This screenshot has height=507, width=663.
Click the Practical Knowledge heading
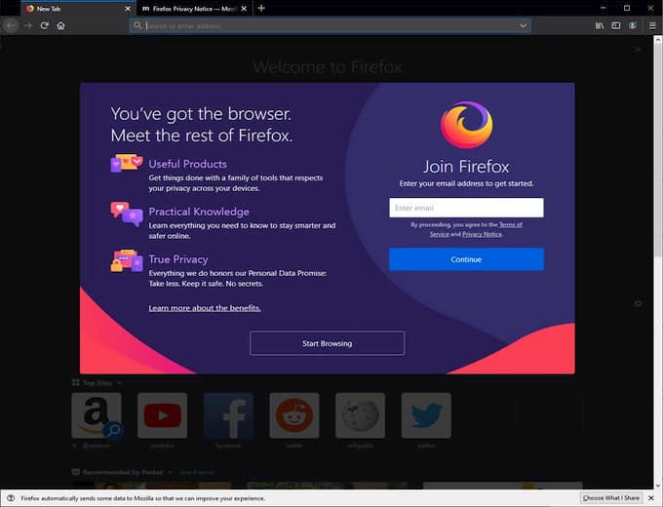tap(199, 212)
